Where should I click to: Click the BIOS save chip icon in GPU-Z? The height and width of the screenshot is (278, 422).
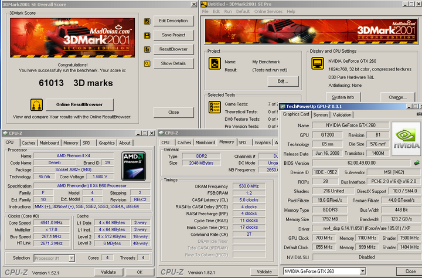click(x=417, y=162)
